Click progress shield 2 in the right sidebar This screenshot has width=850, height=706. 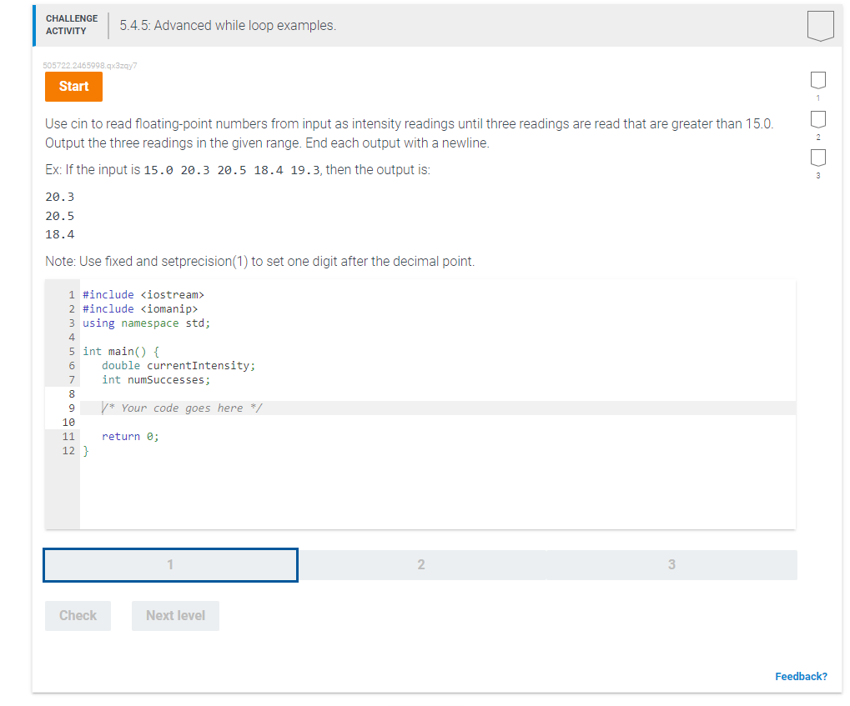817,119
